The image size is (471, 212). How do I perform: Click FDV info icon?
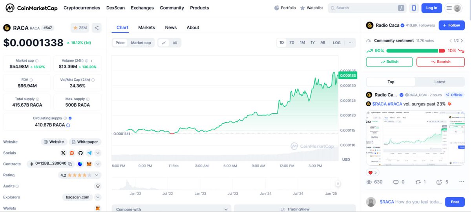pyautogui.click(x=31, y=80)
